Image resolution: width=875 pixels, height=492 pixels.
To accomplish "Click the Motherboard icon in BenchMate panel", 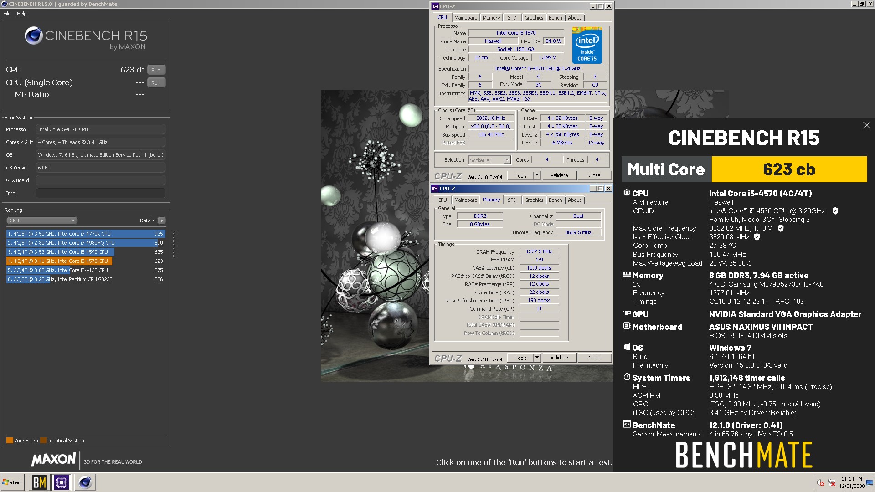I will (x=627, y=326).
